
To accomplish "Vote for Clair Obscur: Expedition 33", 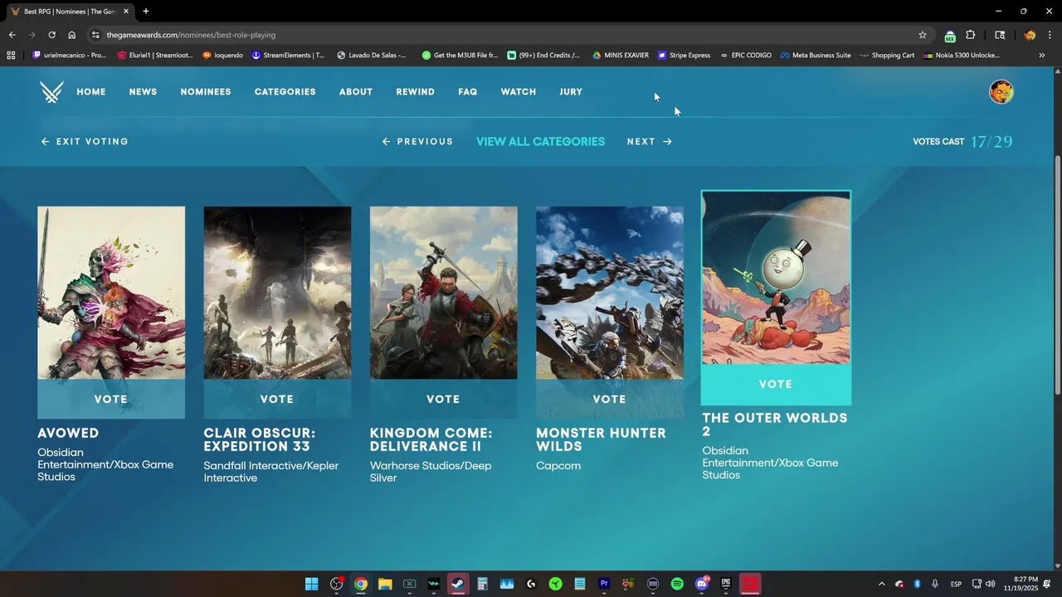I will tap(277, 399).
